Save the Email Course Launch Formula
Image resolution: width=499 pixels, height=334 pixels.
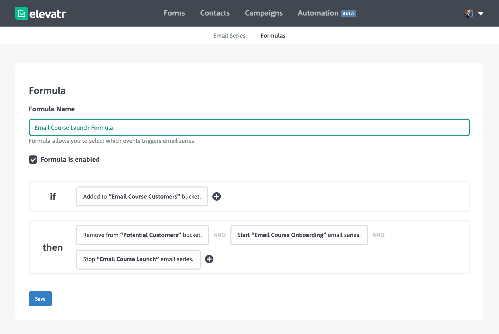click(40, 299)
